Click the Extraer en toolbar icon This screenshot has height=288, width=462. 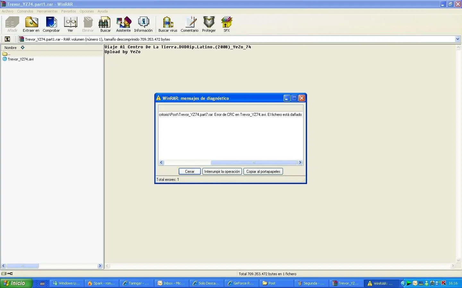pos(31,24)
